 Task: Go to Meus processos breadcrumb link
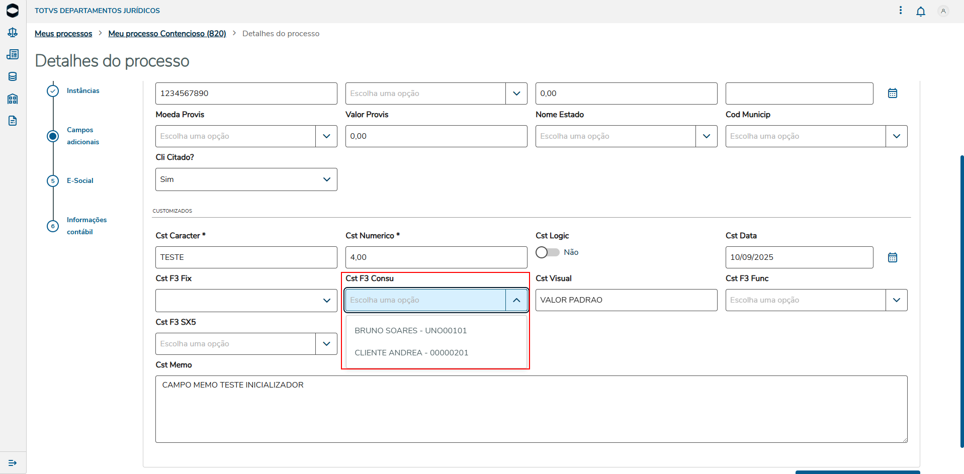point(63,34)
